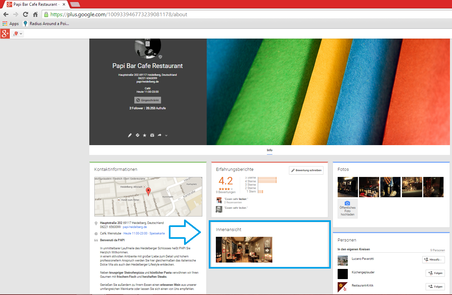Click papi-heidelberg.de in profile header

tap(148, 82)
